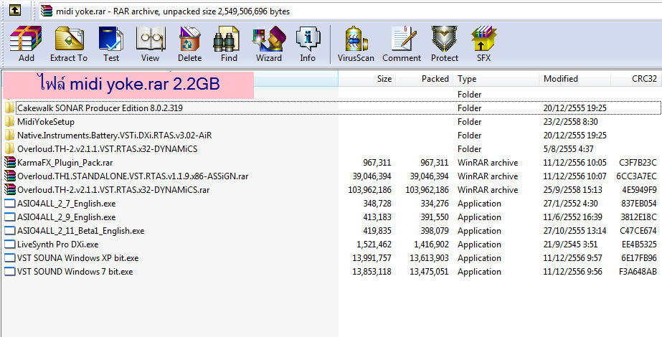Select Overloud.TH-2 DYNAMiCS.rar archive file
The width and height of the screenshot is (662, 337).
pos(331,189)
